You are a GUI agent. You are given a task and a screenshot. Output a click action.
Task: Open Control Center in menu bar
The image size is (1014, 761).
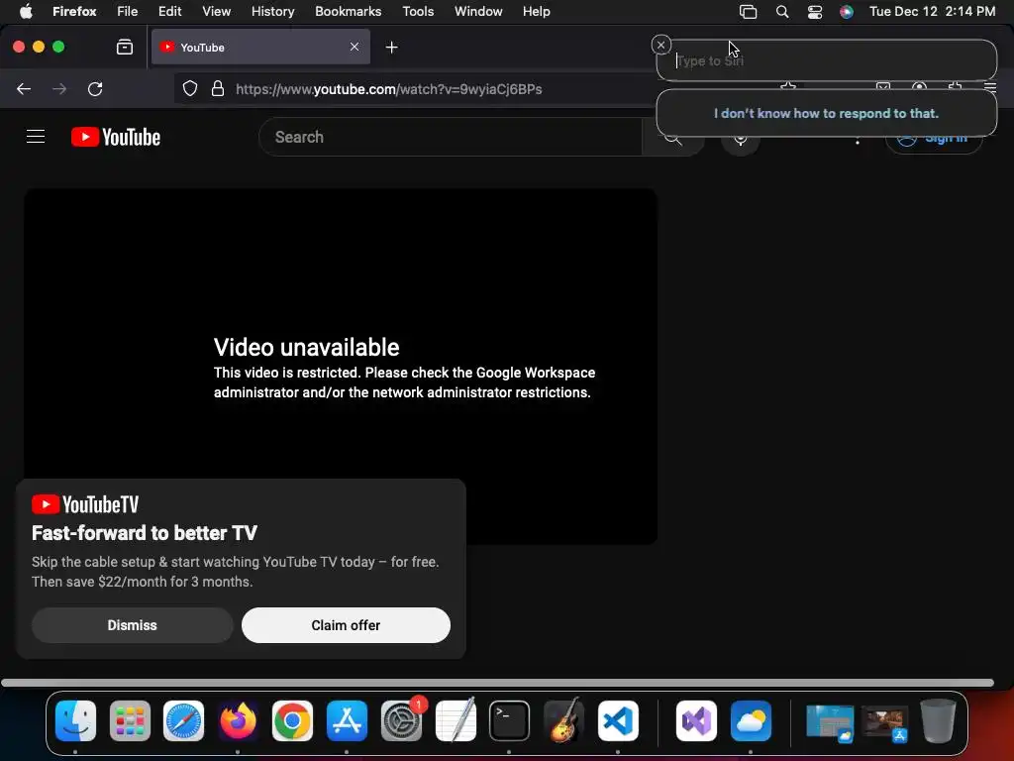pos(815,12)
